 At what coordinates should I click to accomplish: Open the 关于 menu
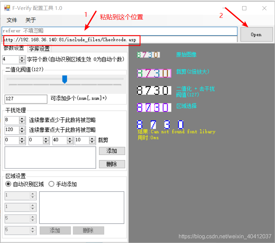pyautogui.click(x=30, y=20)
